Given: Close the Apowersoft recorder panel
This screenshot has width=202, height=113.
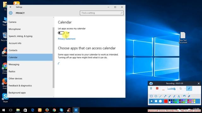Looking at the screenshot, I should (199, 83).
